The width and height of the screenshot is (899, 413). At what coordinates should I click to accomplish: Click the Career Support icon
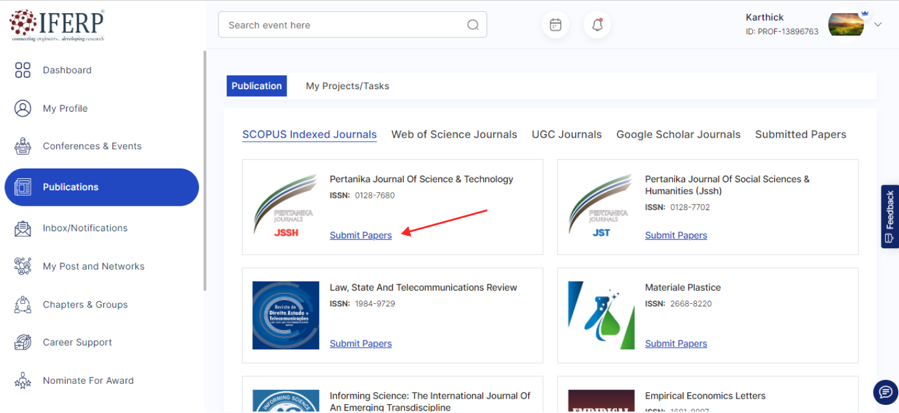tap(22, 343)
